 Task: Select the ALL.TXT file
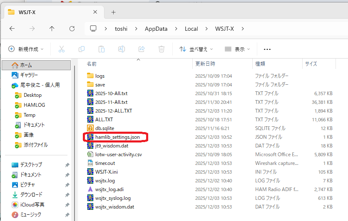pyautogui.click(x=104, y=120)
